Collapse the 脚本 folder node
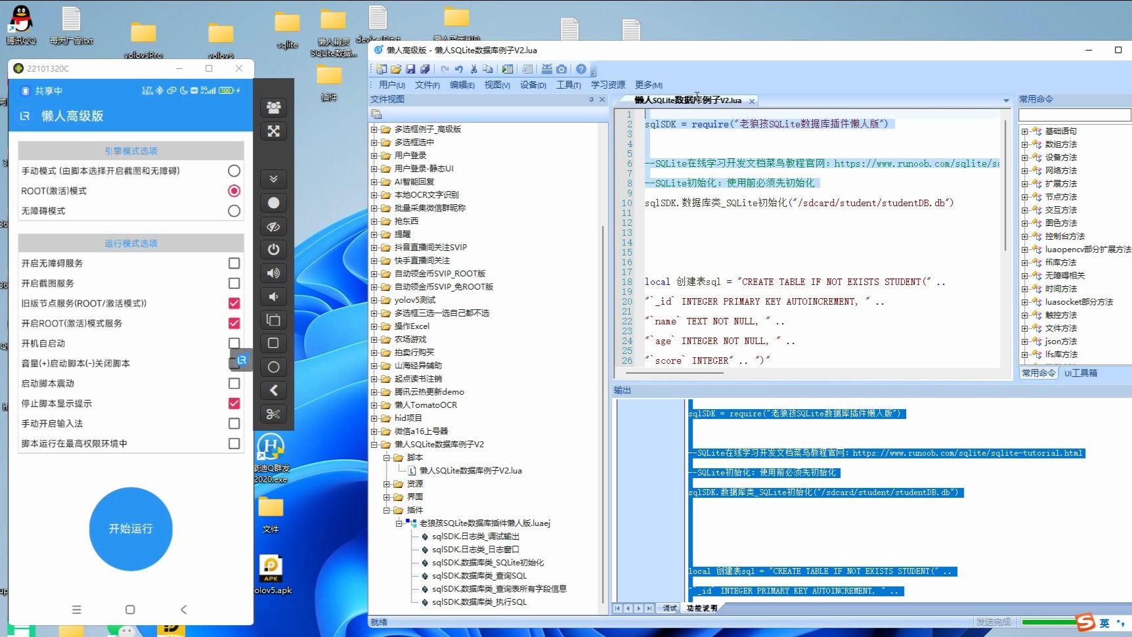This screenshot has width=1132, height=637. (x=387, y=458)
